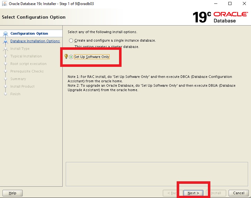
Task: Click 'Select any of the following install options.' text
Action: 102,32
